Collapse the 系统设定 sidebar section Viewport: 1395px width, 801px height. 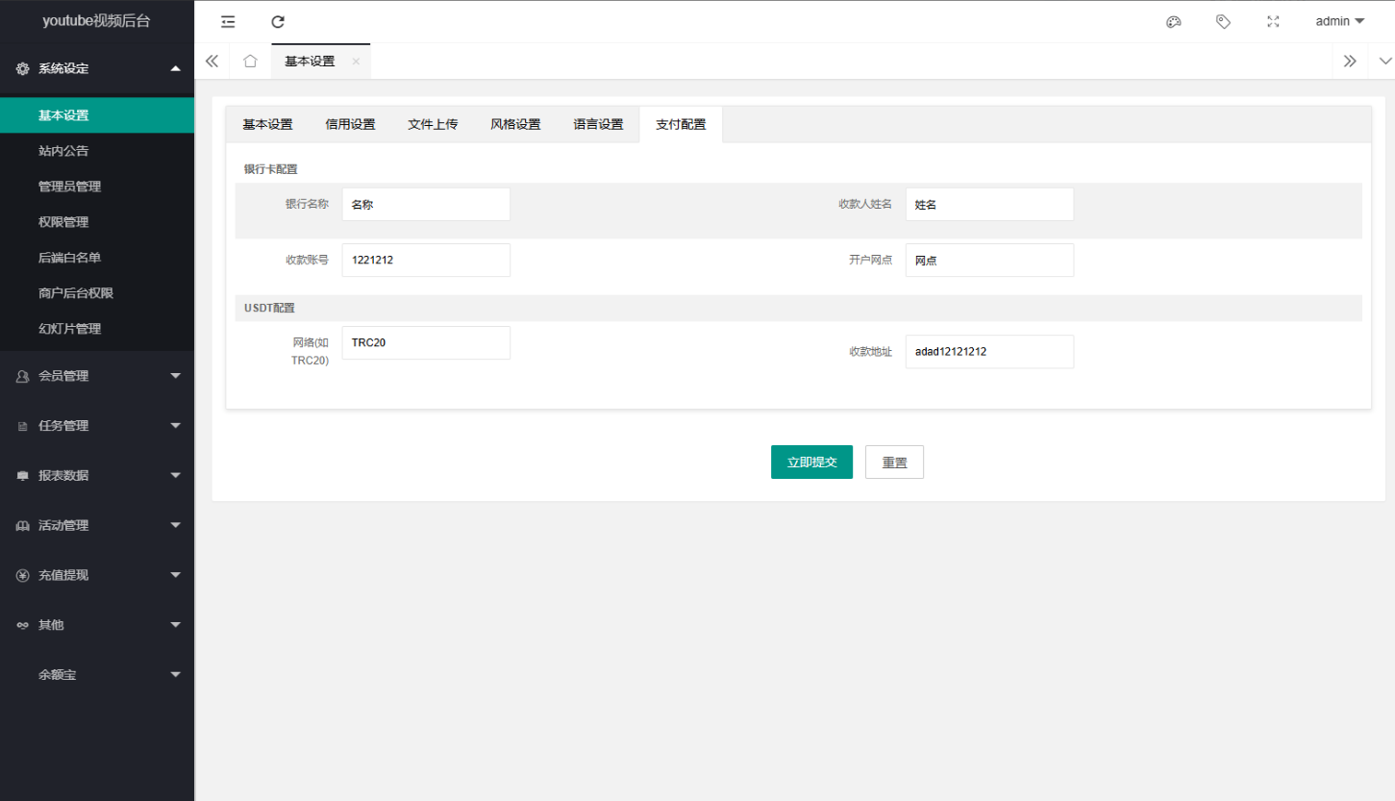coord(97,68)
